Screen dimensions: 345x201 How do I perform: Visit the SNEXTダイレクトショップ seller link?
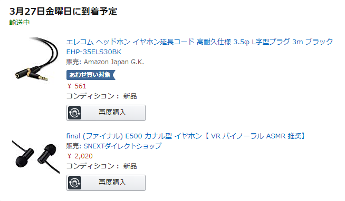[123, 146]
